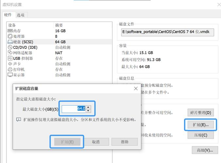Screen dimensions: 221x163
Task: Select the 硬盘 (SCSI) disk icon
Action: [10, 42]
